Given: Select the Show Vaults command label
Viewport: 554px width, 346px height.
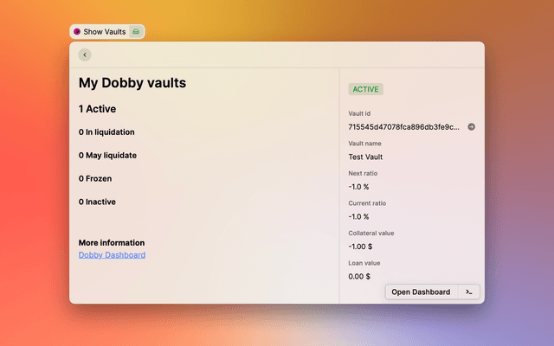Looking at the screenshot, I should 105,32.
